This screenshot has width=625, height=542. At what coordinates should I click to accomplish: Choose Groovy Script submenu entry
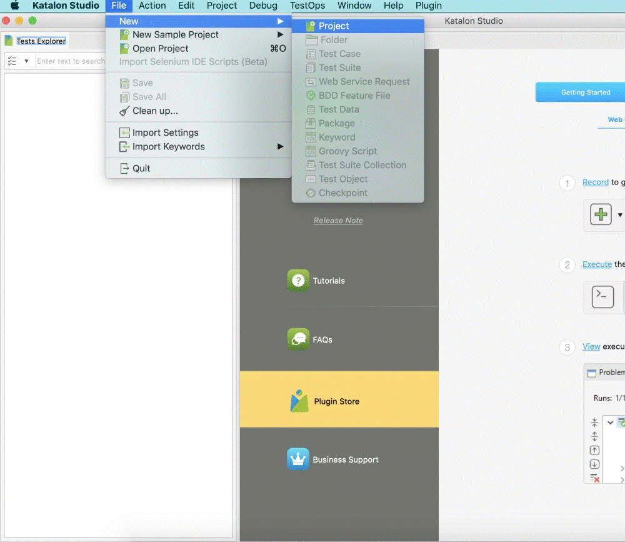pyautogui.click(x=357, y=151)
